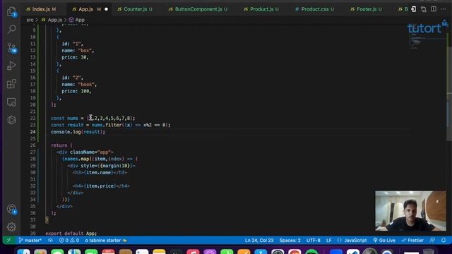Click the webcam video thumbnail
452x254 pixels.
[x=410, y=211]
